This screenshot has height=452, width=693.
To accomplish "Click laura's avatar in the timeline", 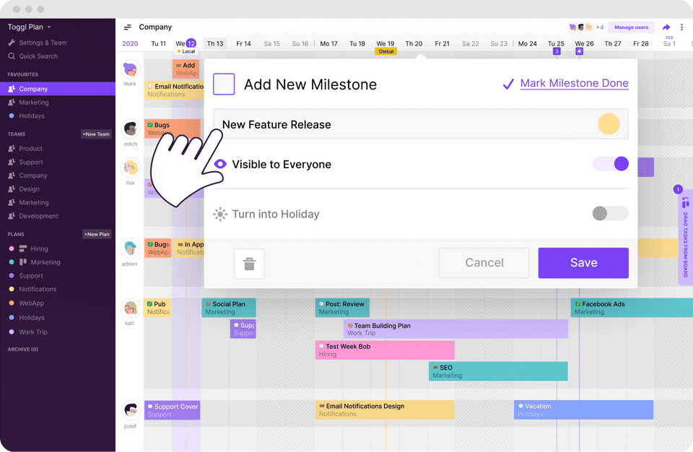I will point(130,69).
